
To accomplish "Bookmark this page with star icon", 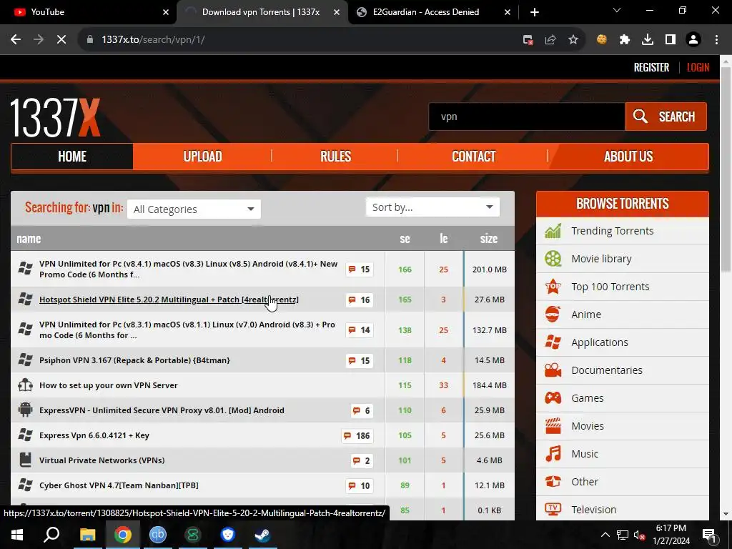I will pyautogui.click(x=573, y=40).
